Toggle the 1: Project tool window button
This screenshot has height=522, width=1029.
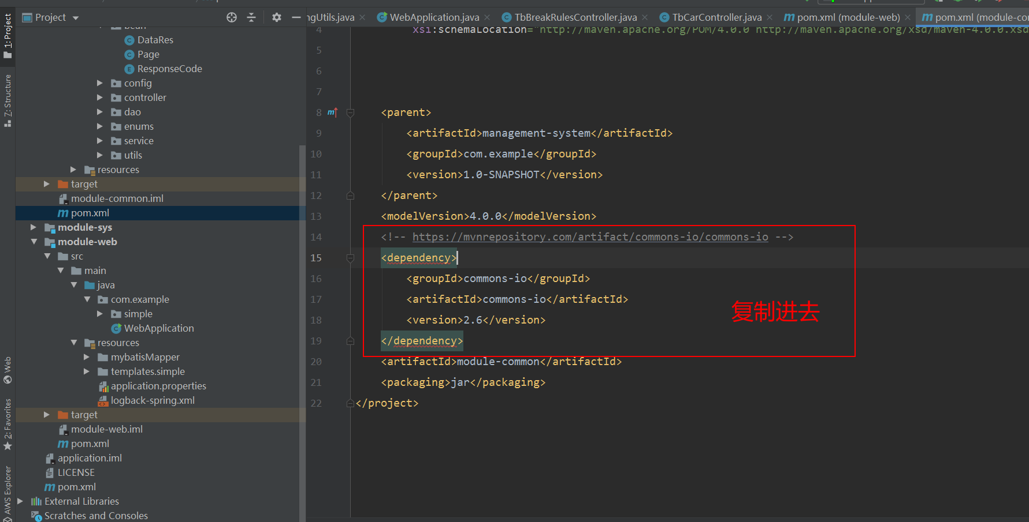(x=8, y=36)
